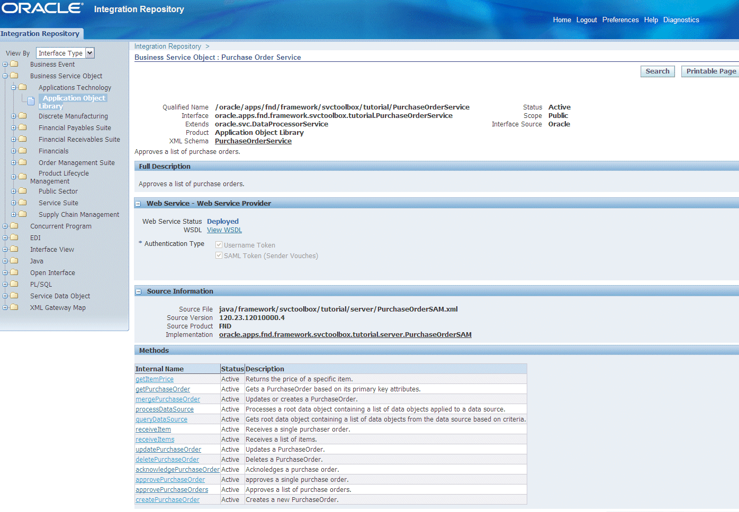Click the Integration Repository breadcrumb link
739x512 pixels.
pos(168,47)
